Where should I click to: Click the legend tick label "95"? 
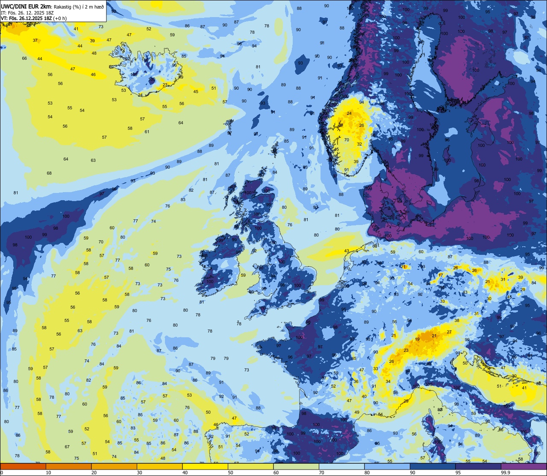(x=458, y=473)
